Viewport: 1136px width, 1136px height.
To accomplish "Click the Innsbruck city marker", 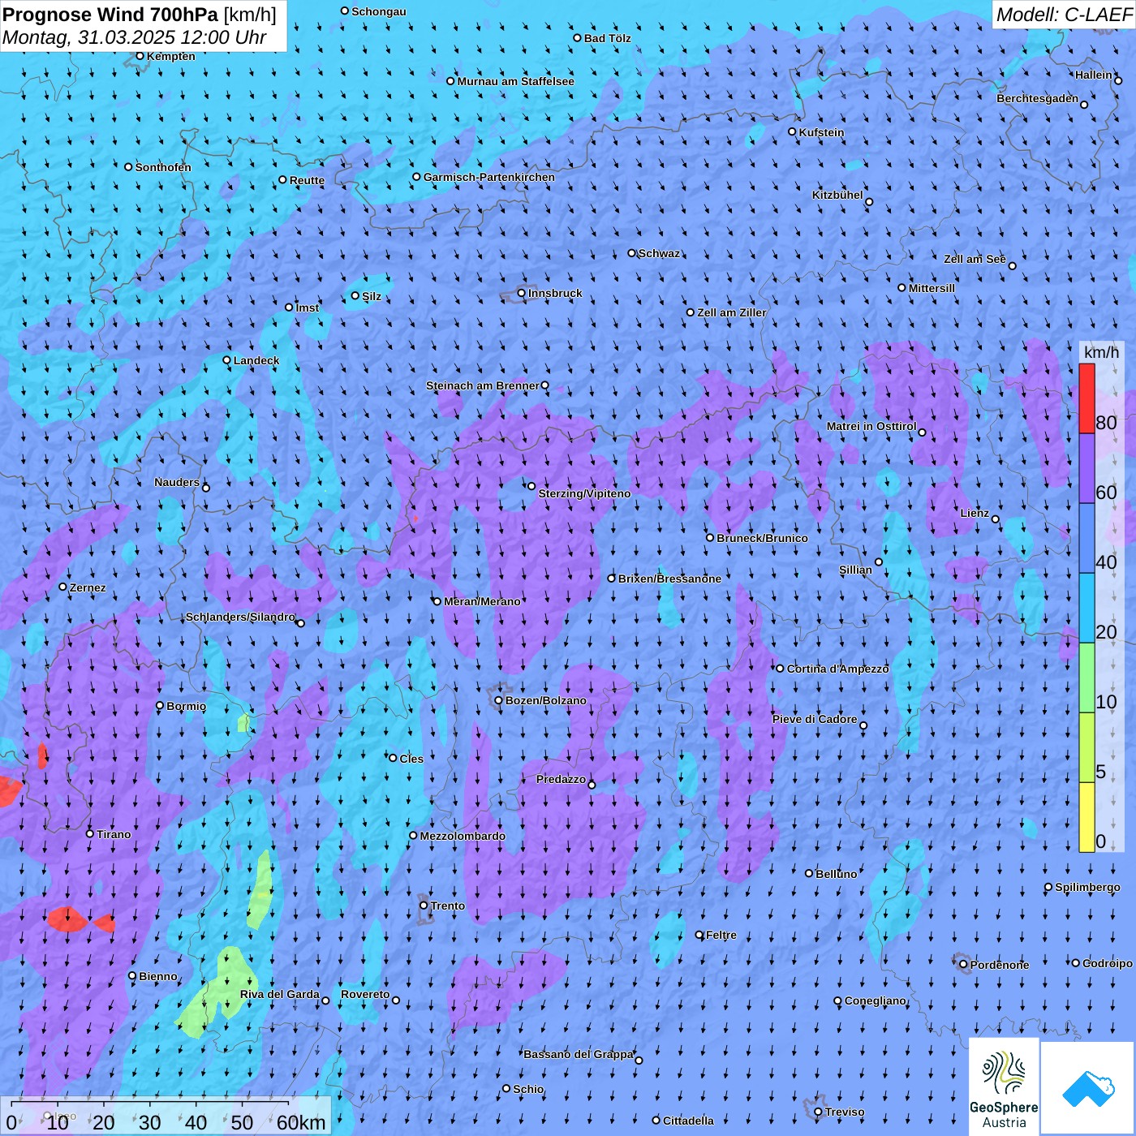I will point(521,293).
